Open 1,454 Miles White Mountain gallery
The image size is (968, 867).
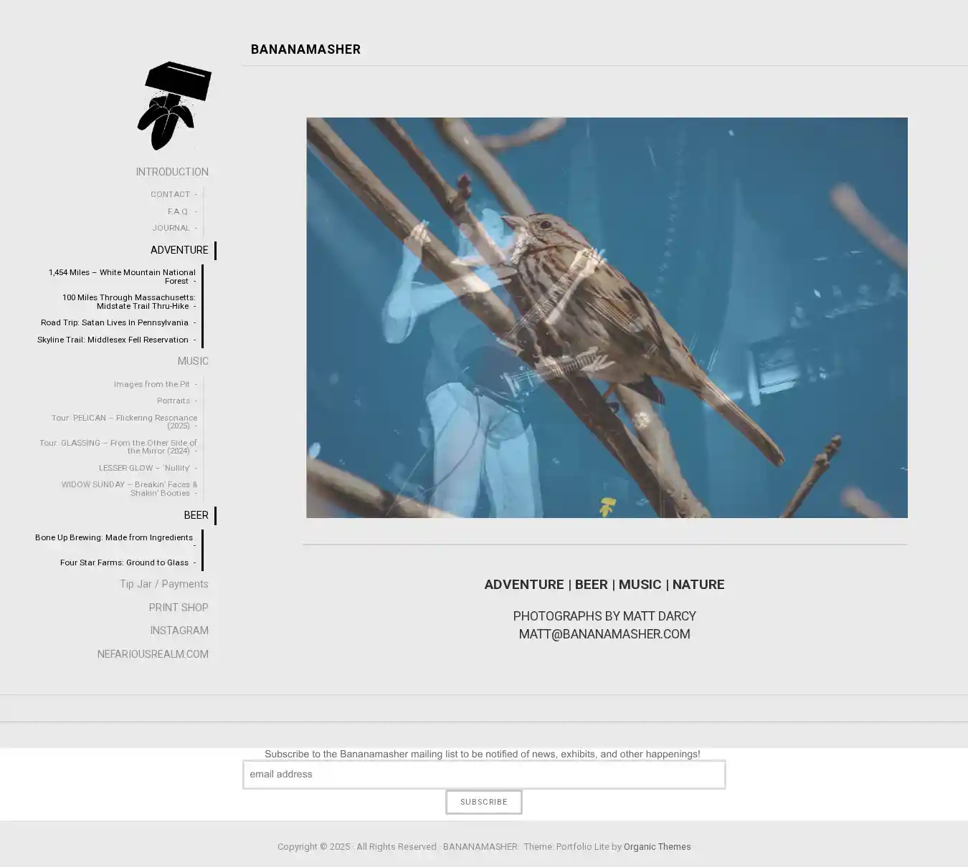pos(122,277)
